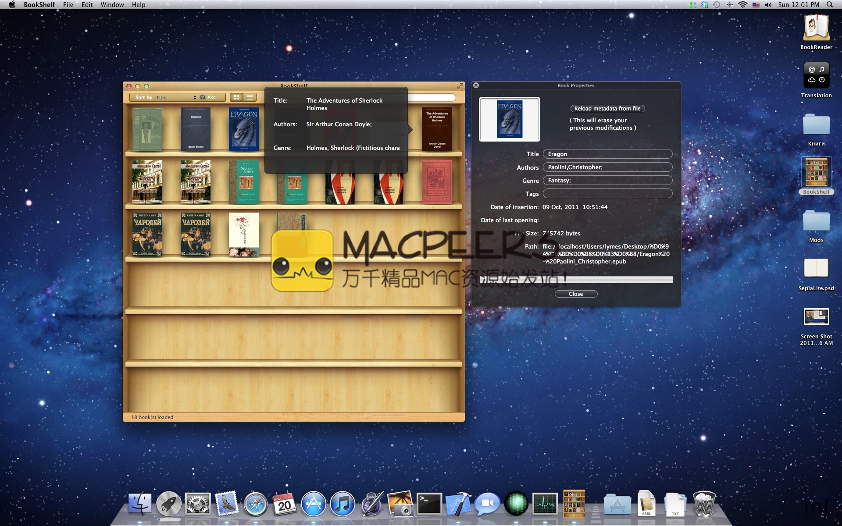Toggle fullscreen arrows on BookShelf window
842x526 pixels.
(460, 86)
